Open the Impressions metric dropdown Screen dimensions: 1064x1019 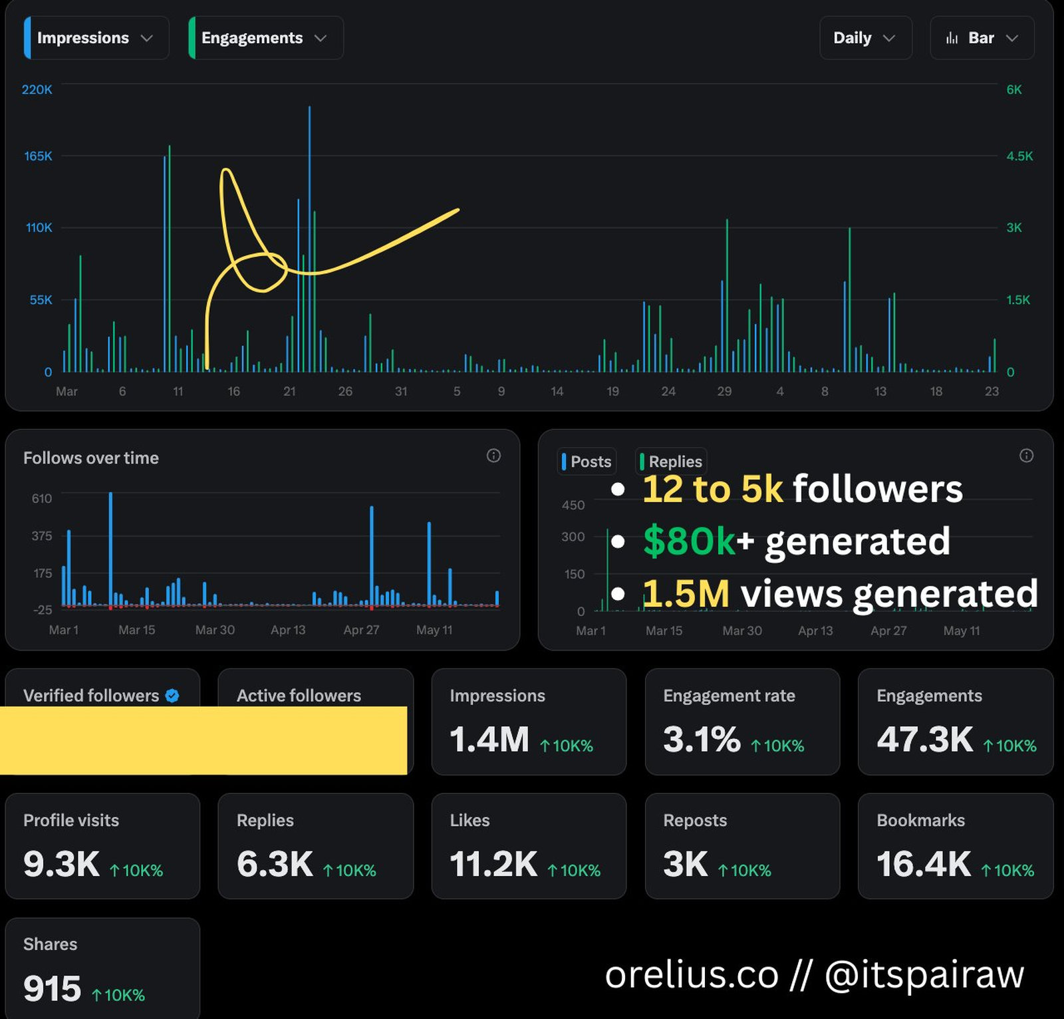click(x=96, y=38)
